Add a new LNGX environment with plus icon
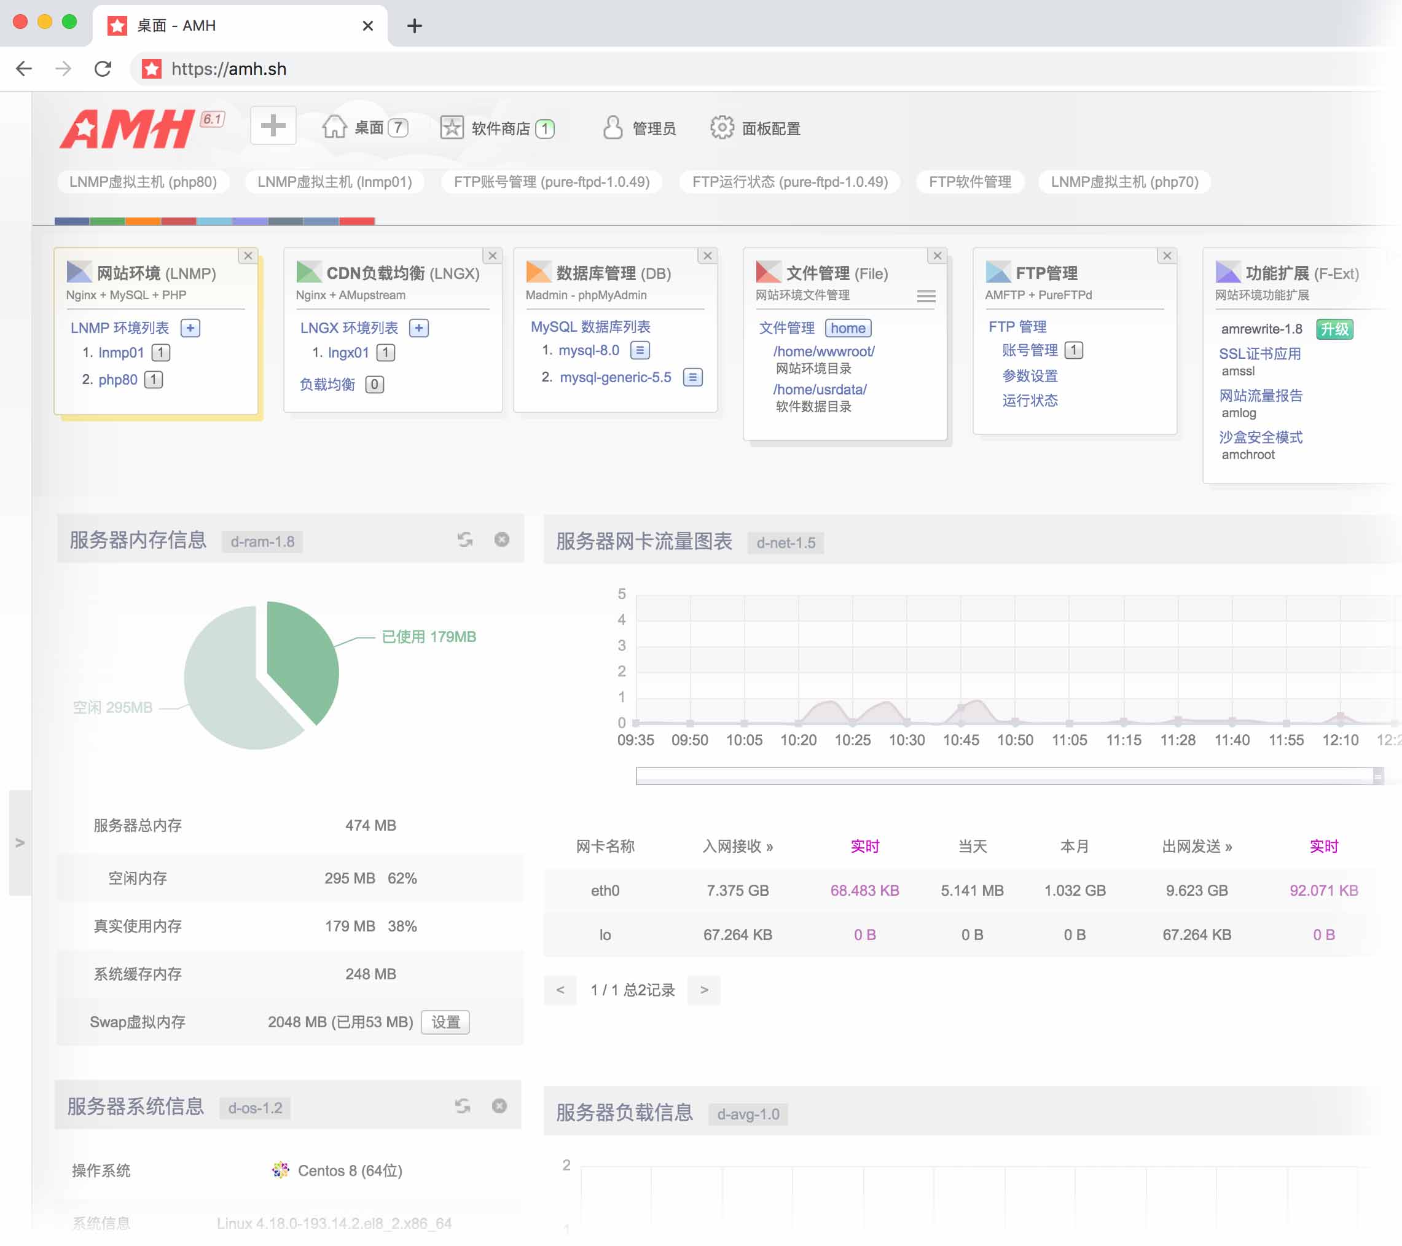 [x=419, y=328]
